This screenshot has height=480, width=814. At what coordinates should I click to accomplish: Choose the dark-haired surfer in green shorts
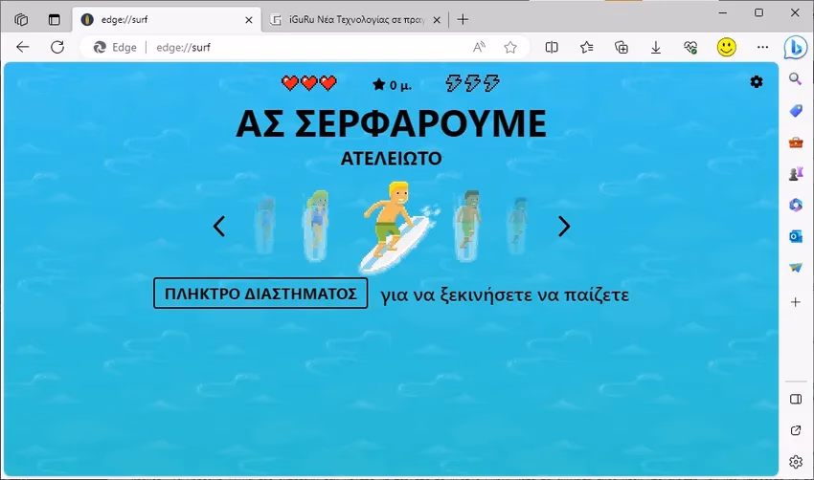467,226
